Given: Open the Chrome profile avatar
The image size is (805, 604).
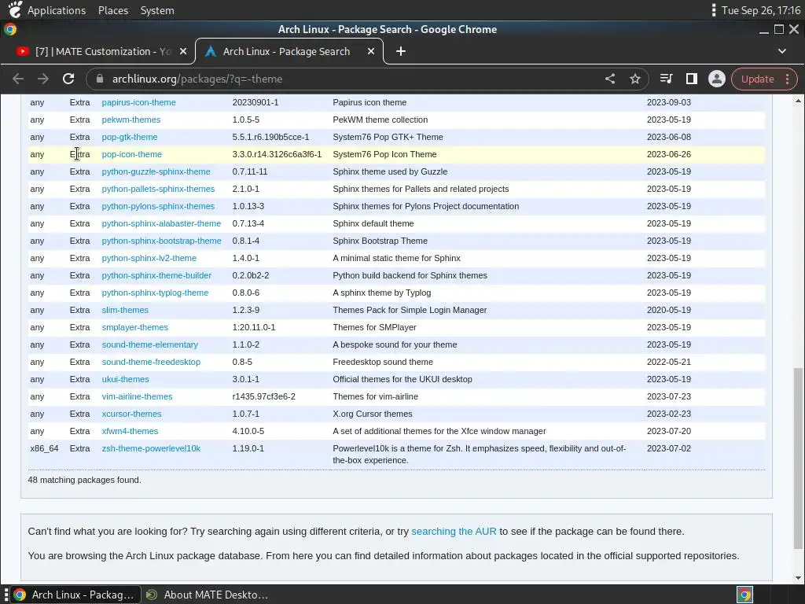Looking at the screenshot, I should pos(717,79).
